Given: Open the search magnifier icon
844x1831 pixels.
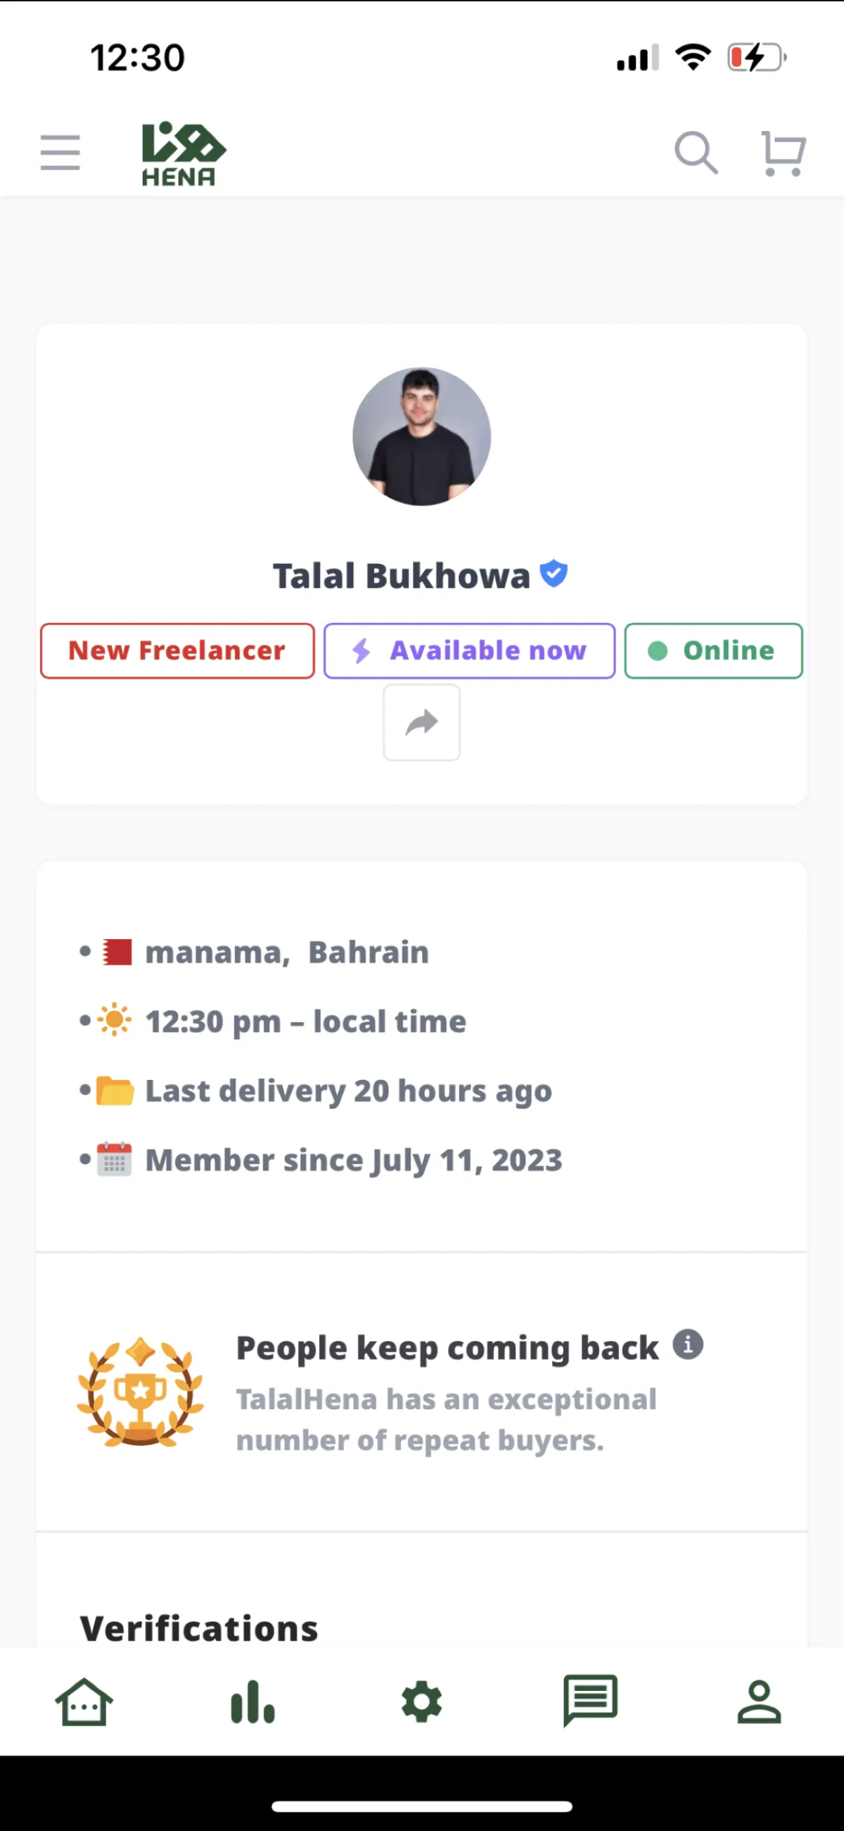Looking at the screenshot, I should tap(696, 153).
